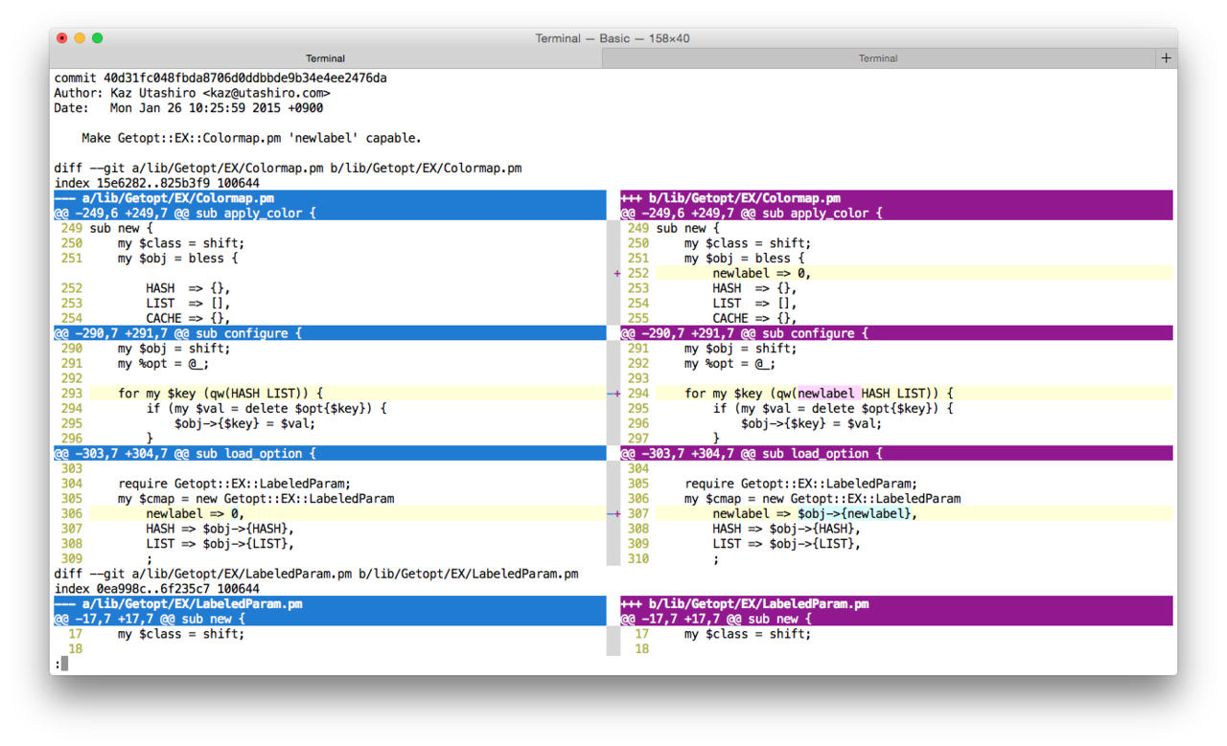Click the blue a/lib/Getopt/EX/Colormap.pm header
Image resolution: width=1227 pixels, height=746 pixels.
click(330, 198)
